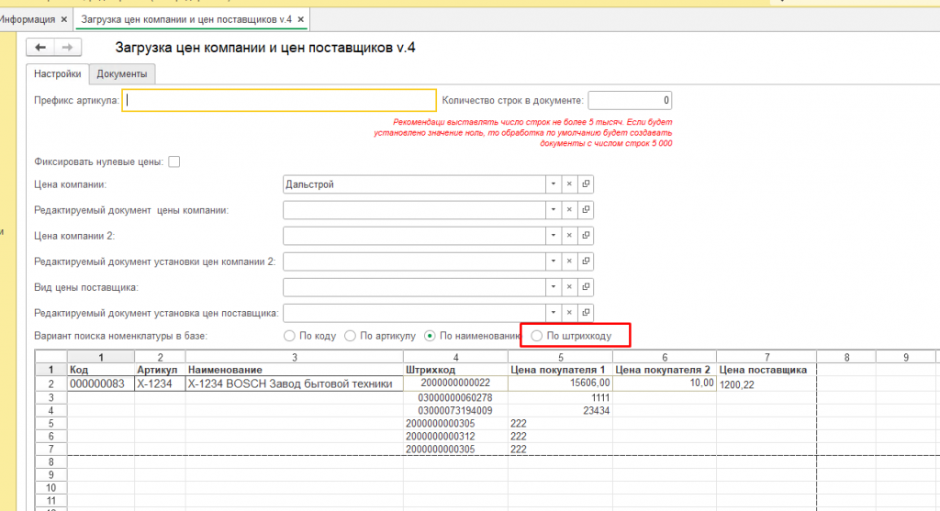
Task: Clear the Цена компании field value
Action: click(569, 184)
